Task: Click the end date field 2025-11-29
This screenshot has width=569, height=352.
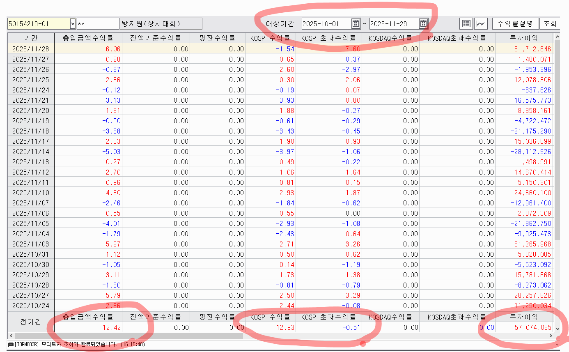Action: point(394,23)
